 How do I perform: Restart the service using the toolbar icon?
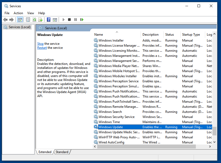tap(82, 20)
